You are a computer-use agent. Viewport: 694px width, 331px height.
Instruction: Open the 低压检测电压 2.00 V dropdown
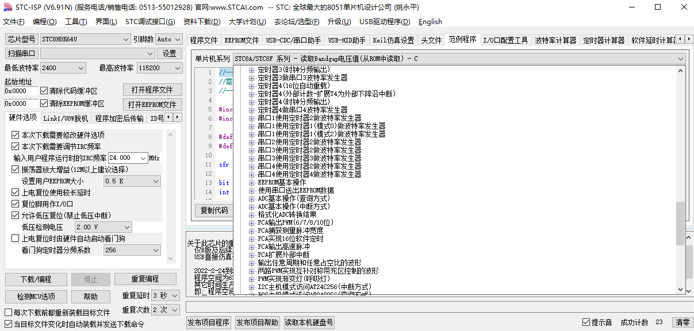click(x=103, y=227)
